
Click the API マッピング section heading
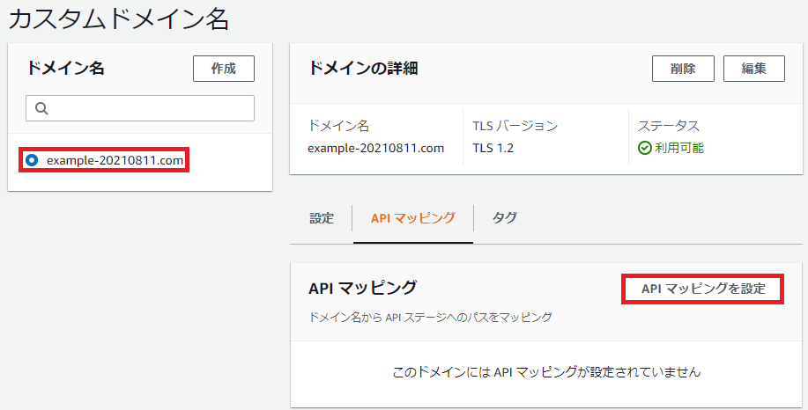click(x=362, y=288)
